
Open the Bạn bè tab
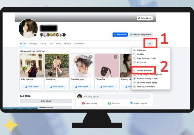tap(43, 44)
